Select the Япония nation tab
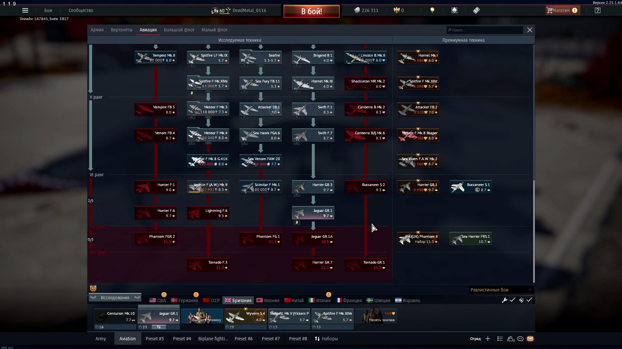 point(268,300)
